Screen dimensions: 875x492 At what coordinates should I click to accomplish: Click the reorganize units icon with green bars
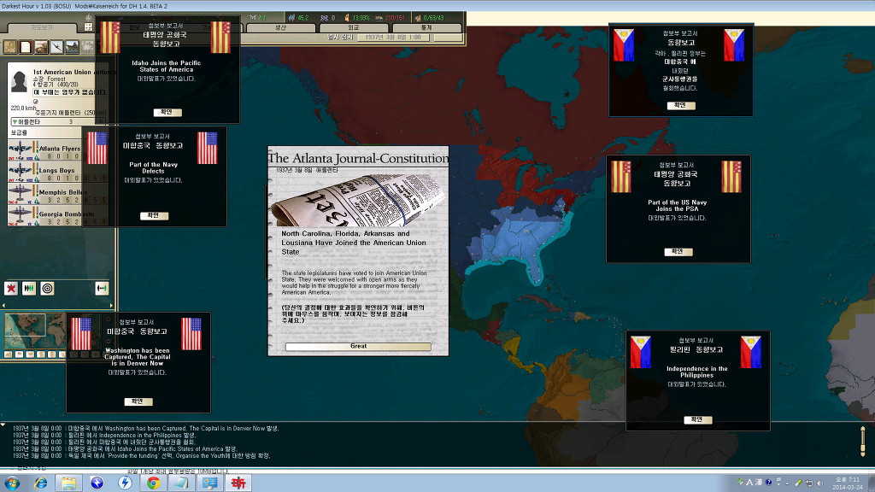(29, 289)
